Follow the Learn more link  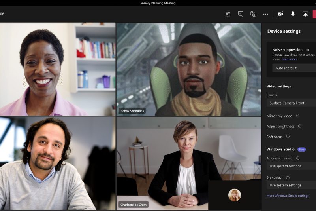290,59
